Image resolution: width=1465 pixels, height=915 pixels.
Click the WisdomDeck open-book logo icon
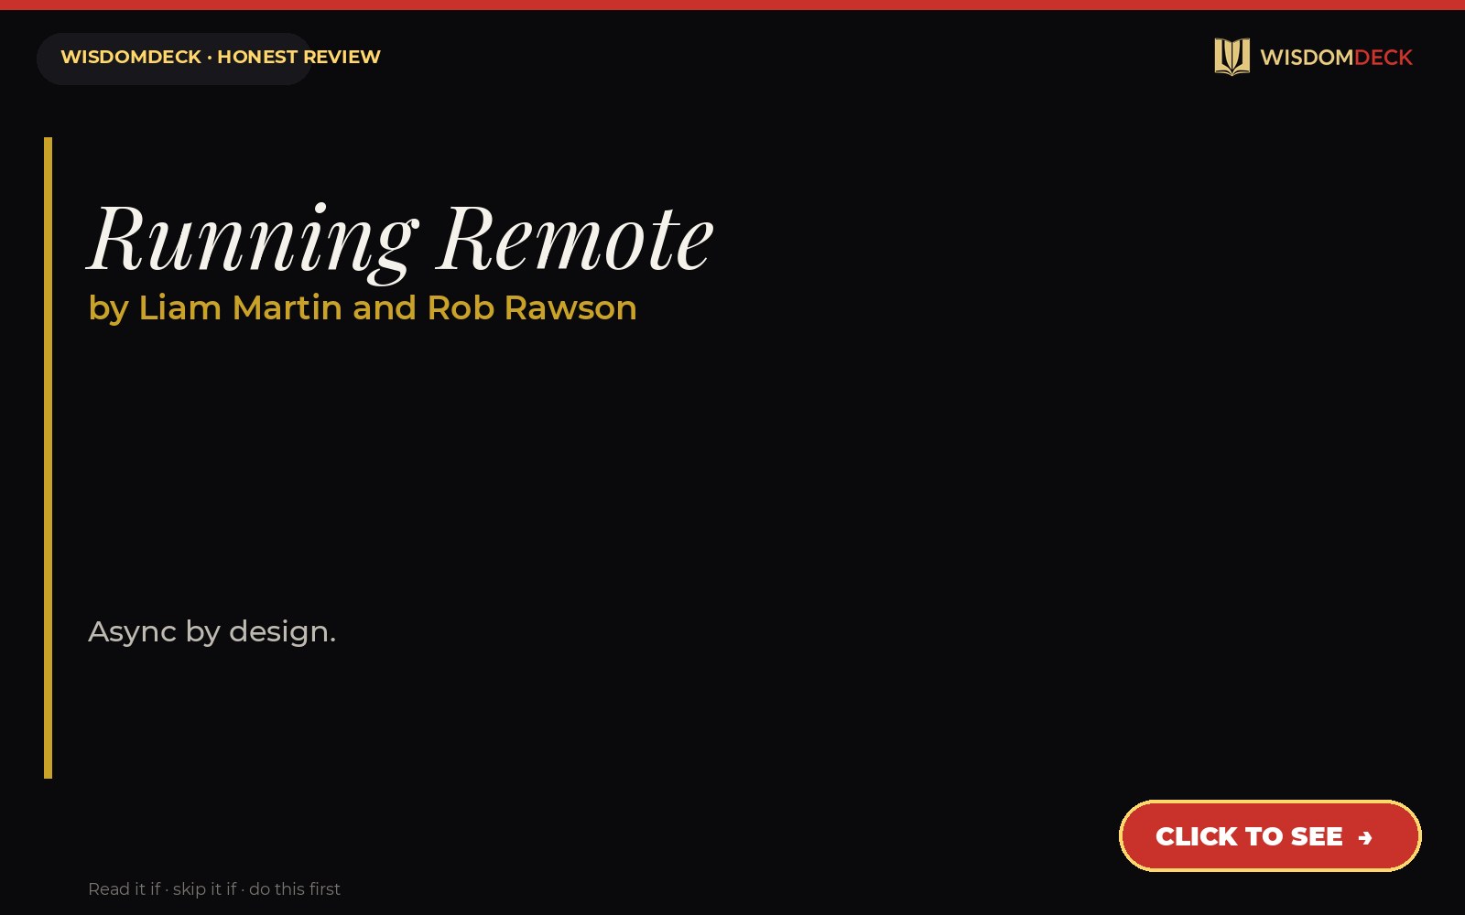tap(1232, 57)
